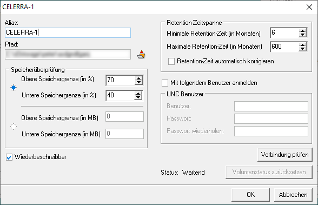Toggle the Wiederbeschreibbar checkbox

click(x=9, y=157)
